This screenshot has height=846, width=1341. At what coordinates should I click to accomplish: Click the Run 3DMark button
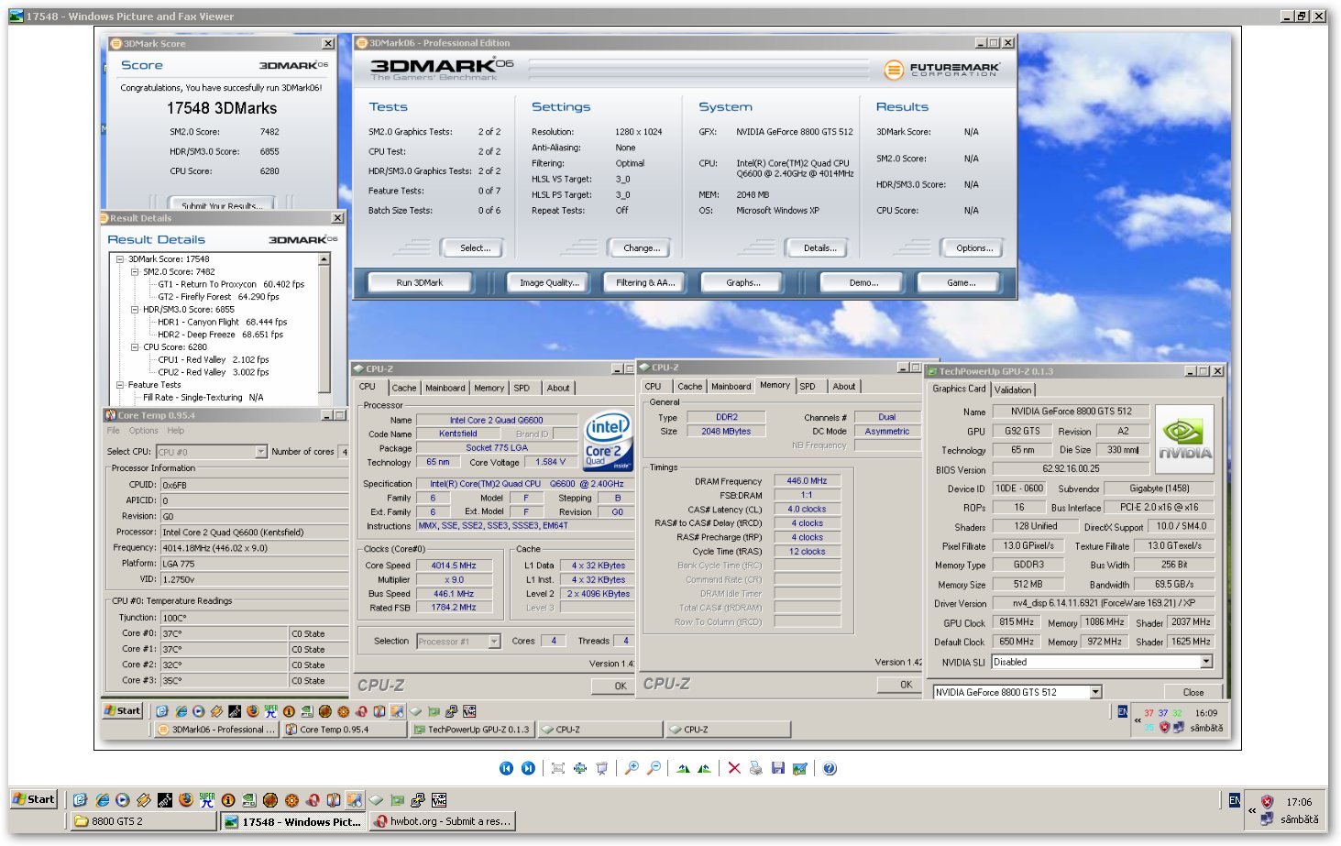[420, 283]
